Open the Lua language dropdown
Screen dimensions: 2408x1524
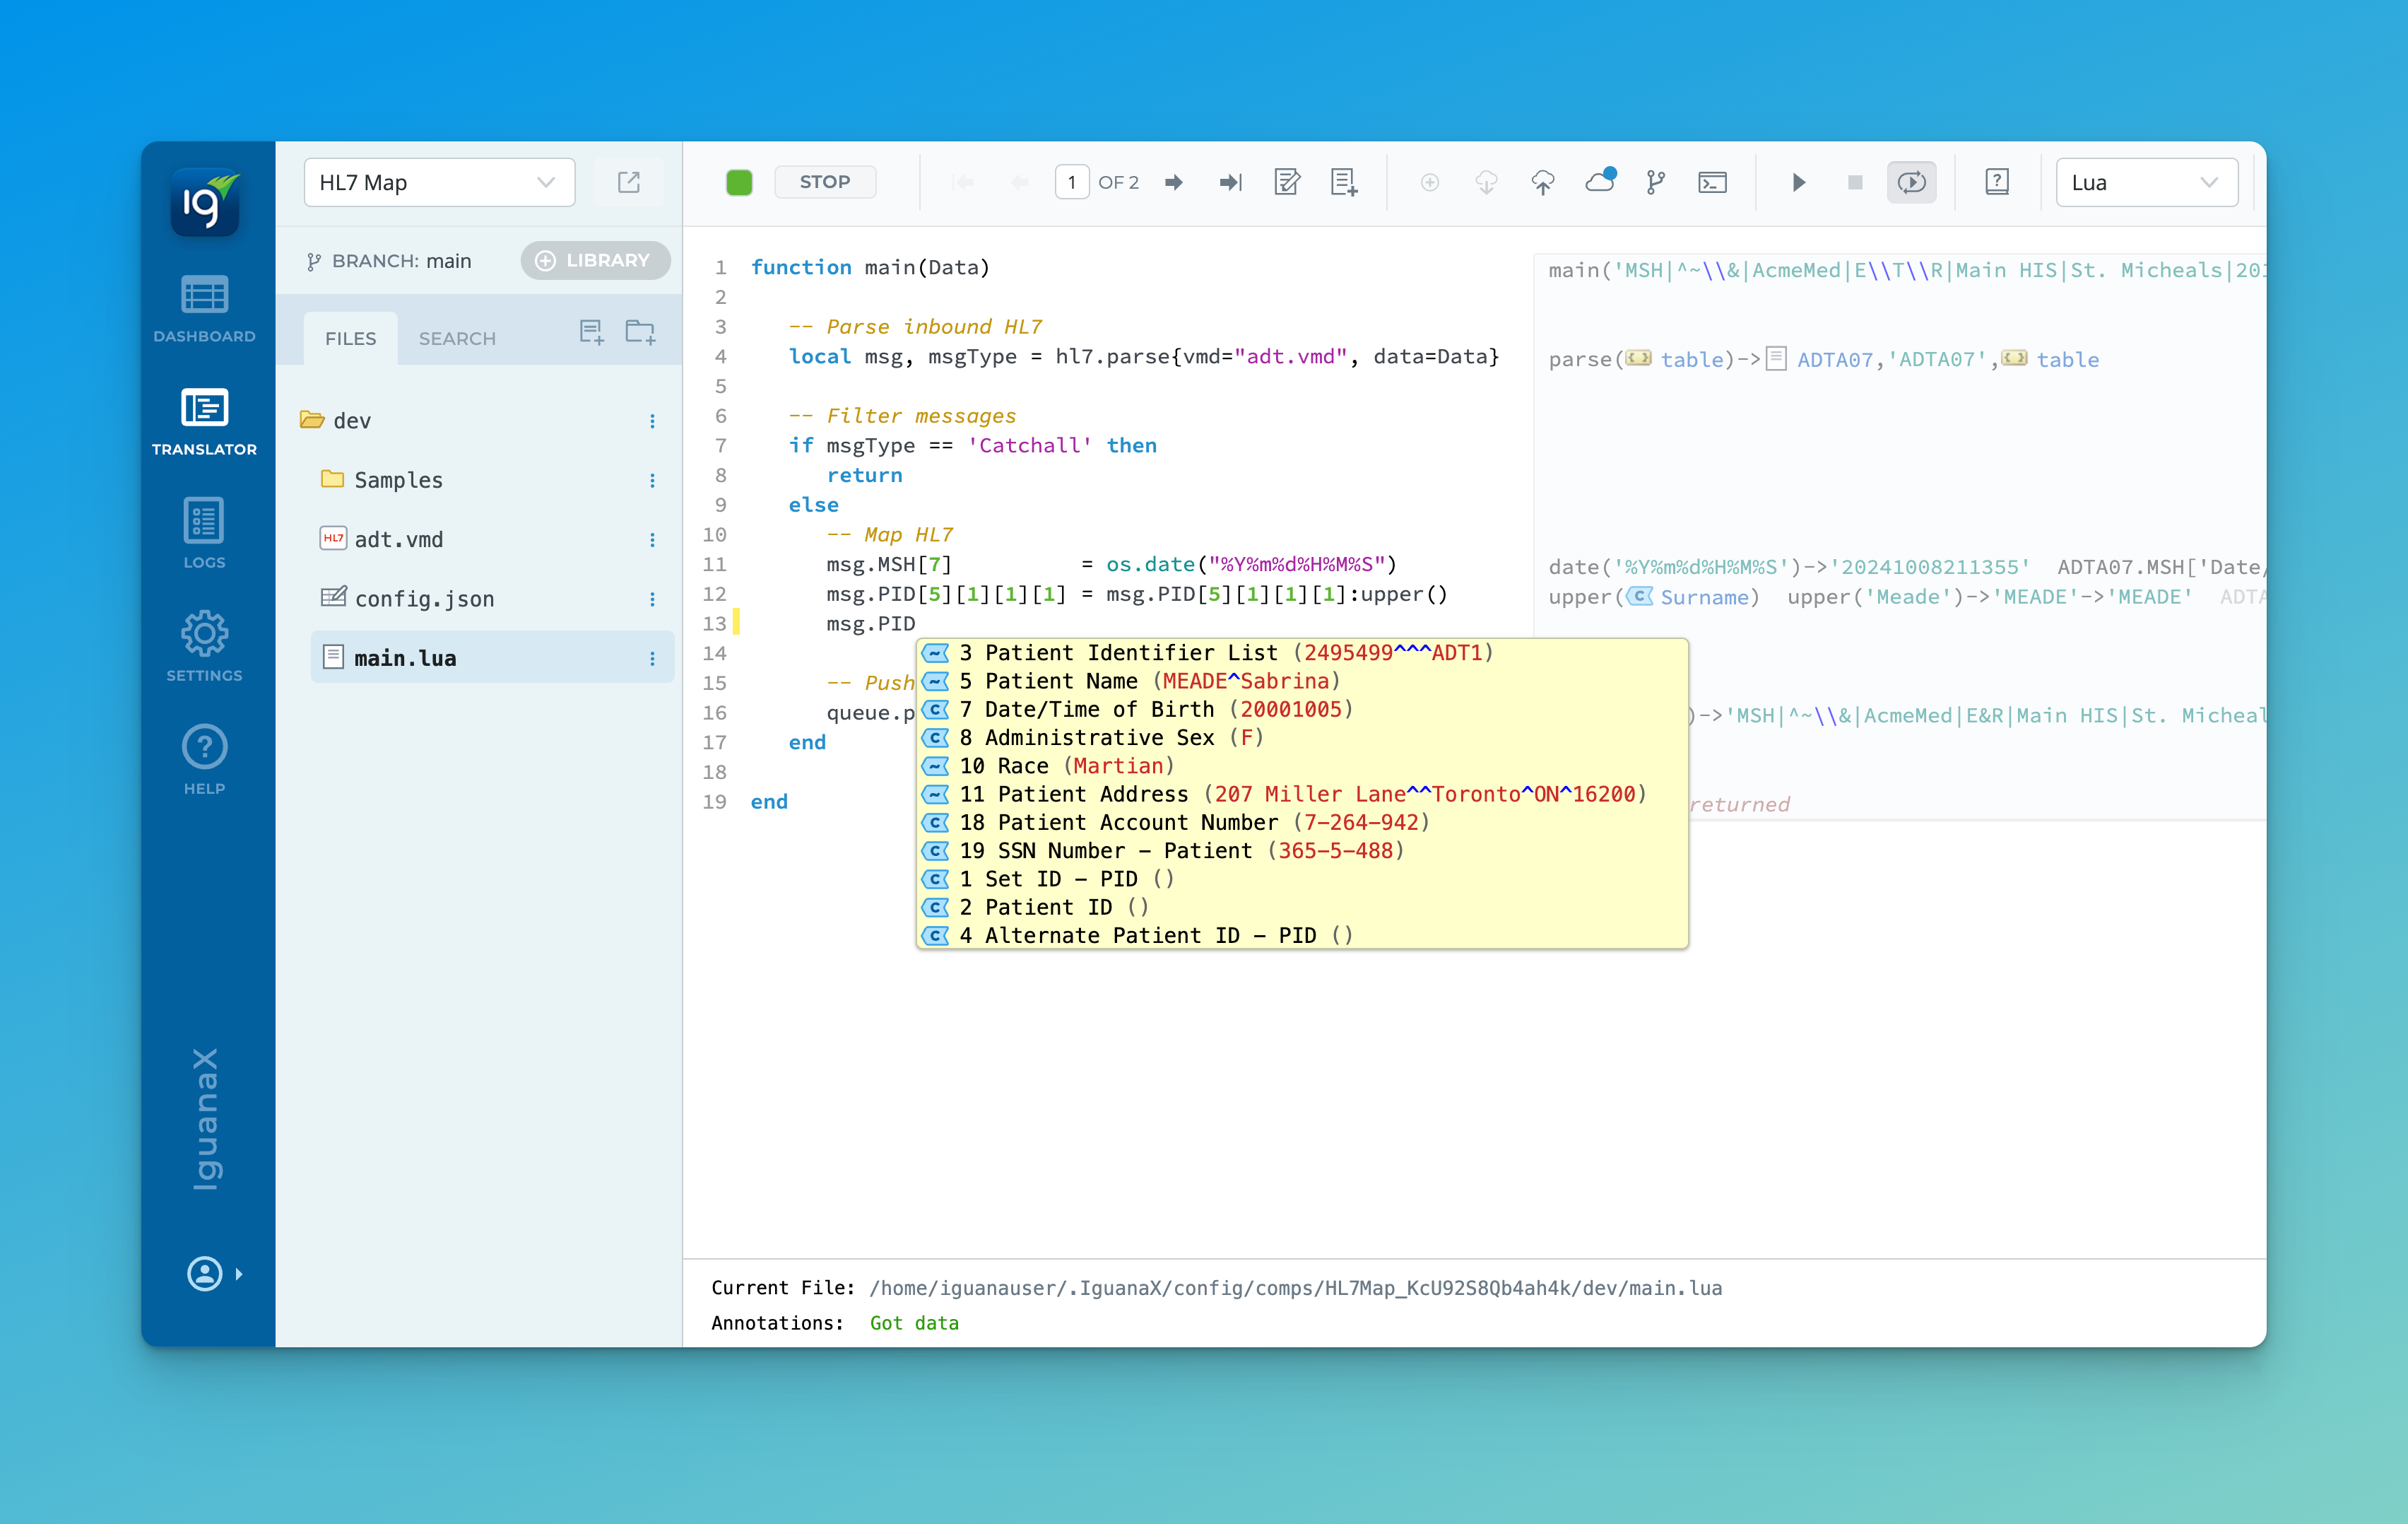tap(2146, 182)
